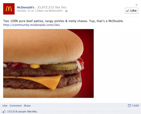Click the McDouble caption text above the link
141x114 pixels.
63,21
